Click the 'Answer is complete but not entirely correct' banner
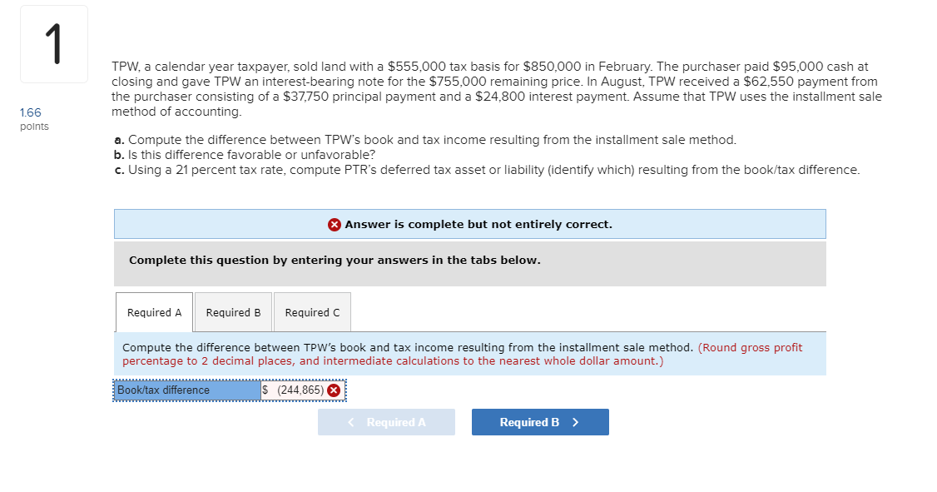The height and width of the screenshot is (492, 937). click(x=469, y=223)
